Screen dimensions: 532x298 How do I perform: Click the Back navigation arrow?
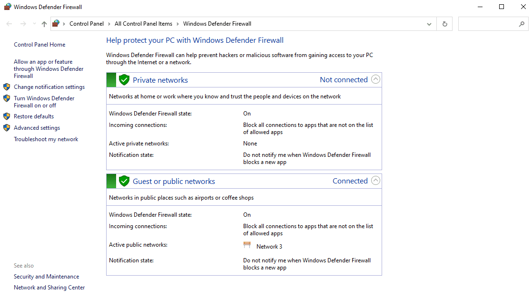point(10,24)
